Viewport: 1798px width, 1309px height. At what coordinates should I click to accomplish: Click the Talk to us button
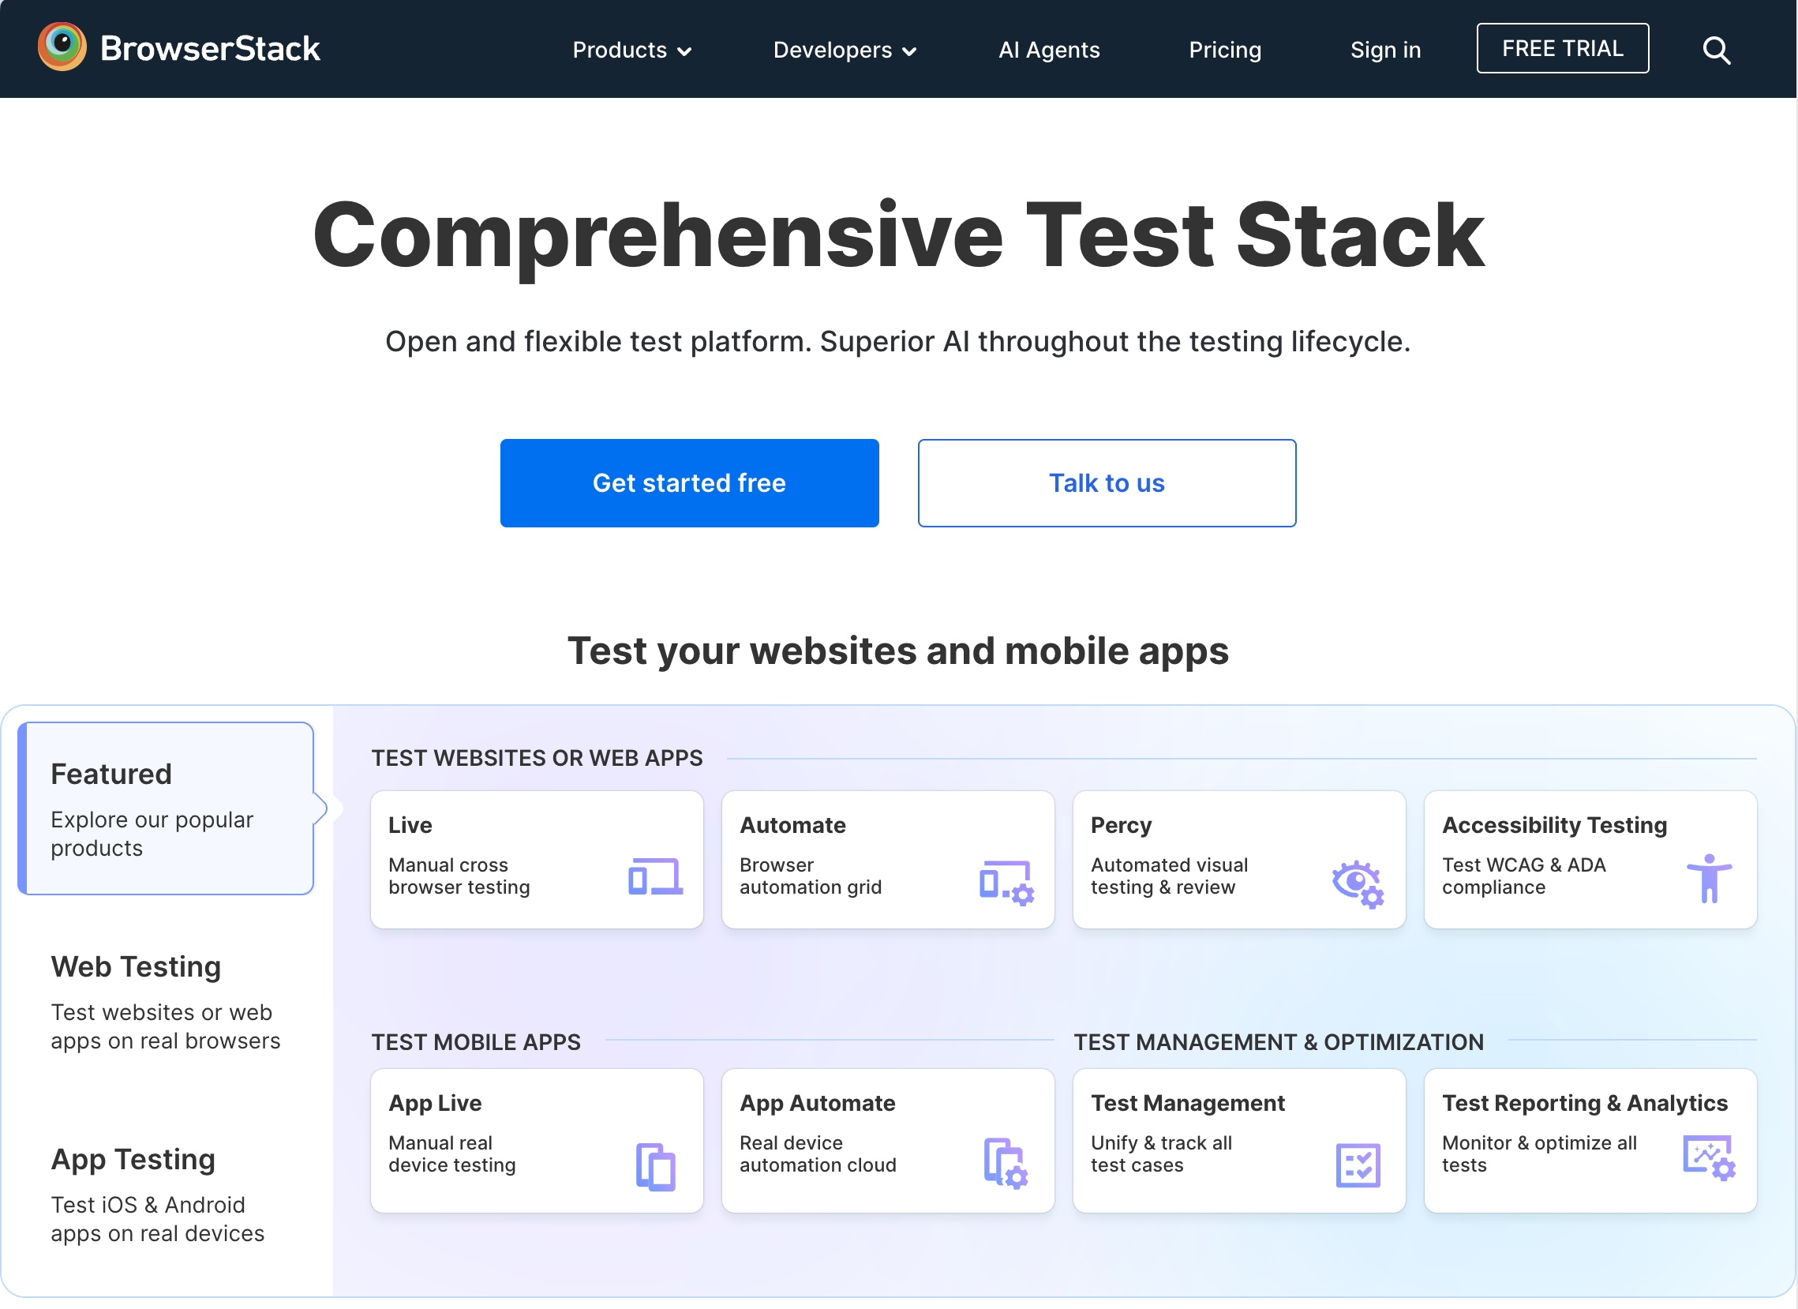point(1106,483)
